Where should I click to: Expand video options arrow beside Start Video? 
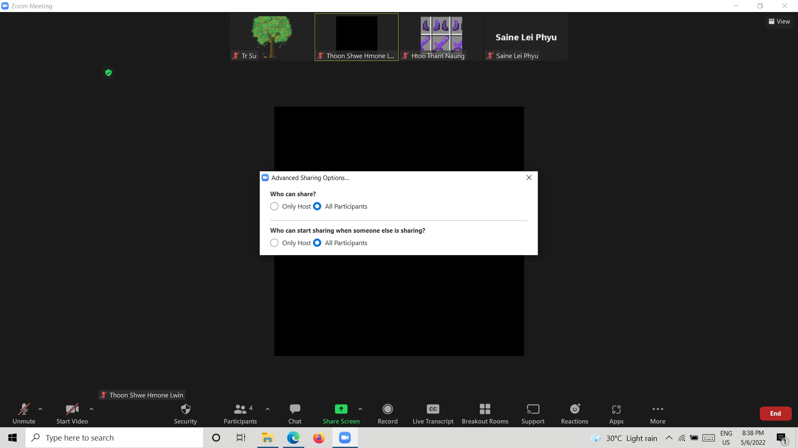click(91, 409)
